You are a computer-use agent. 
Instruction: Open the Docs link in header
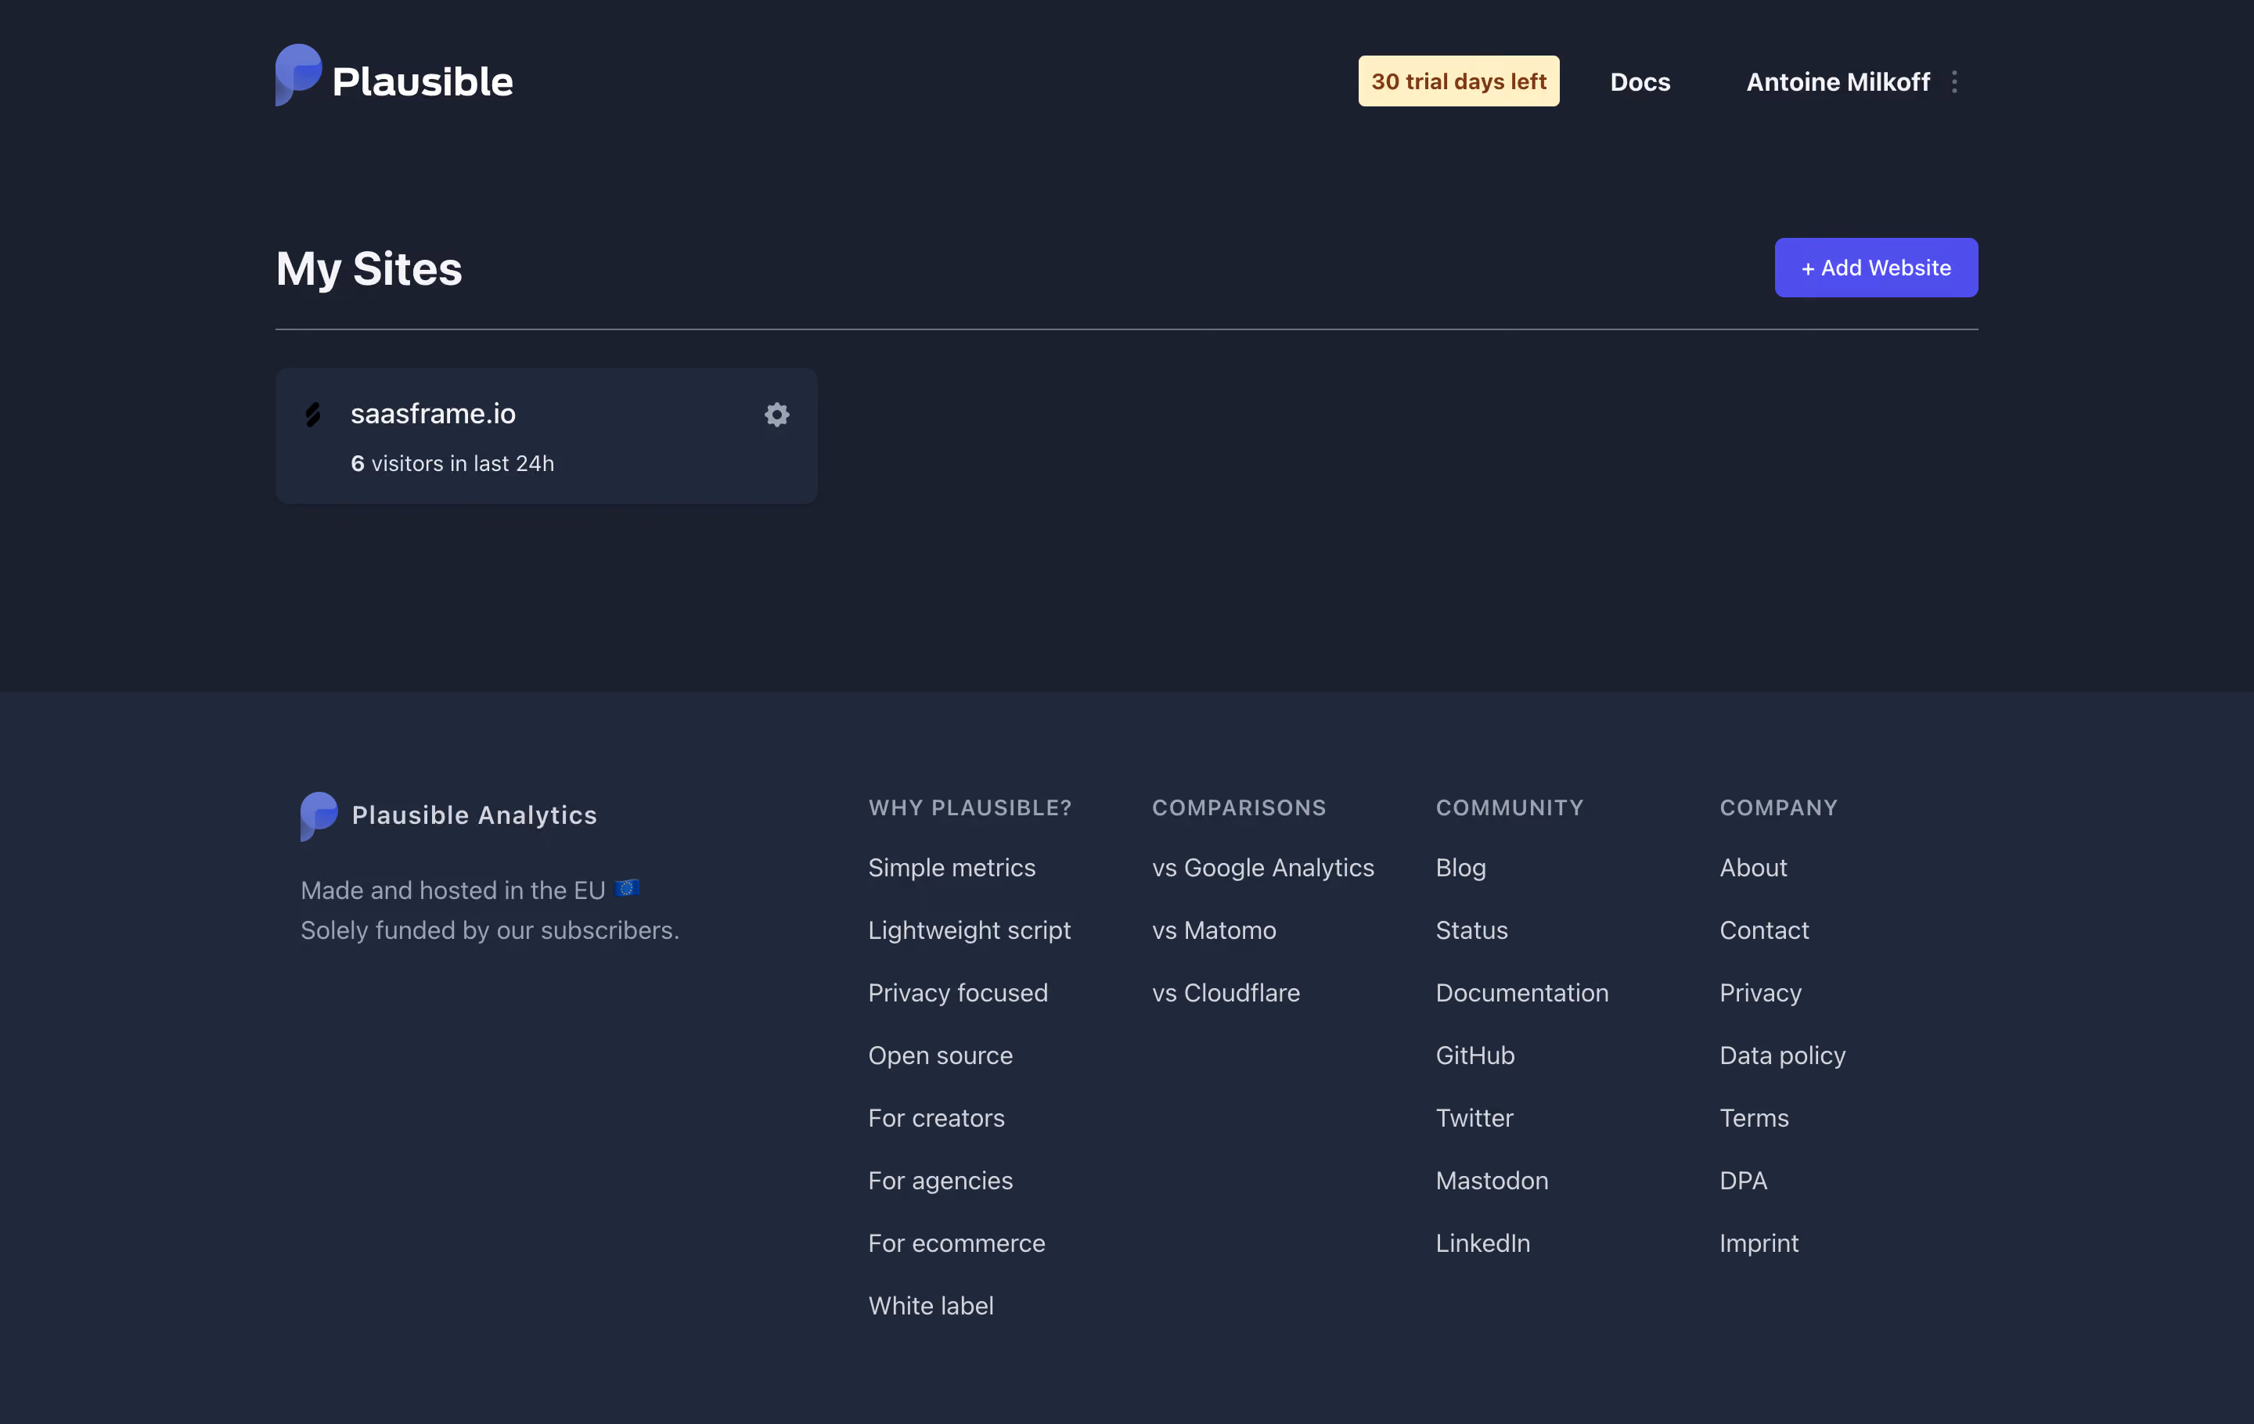click(x=1639, y=82)
